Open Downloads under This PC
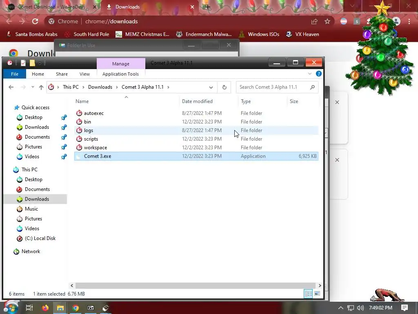Image resolution: width=418 pixels, height=314 pixels. tap(37, 199)
